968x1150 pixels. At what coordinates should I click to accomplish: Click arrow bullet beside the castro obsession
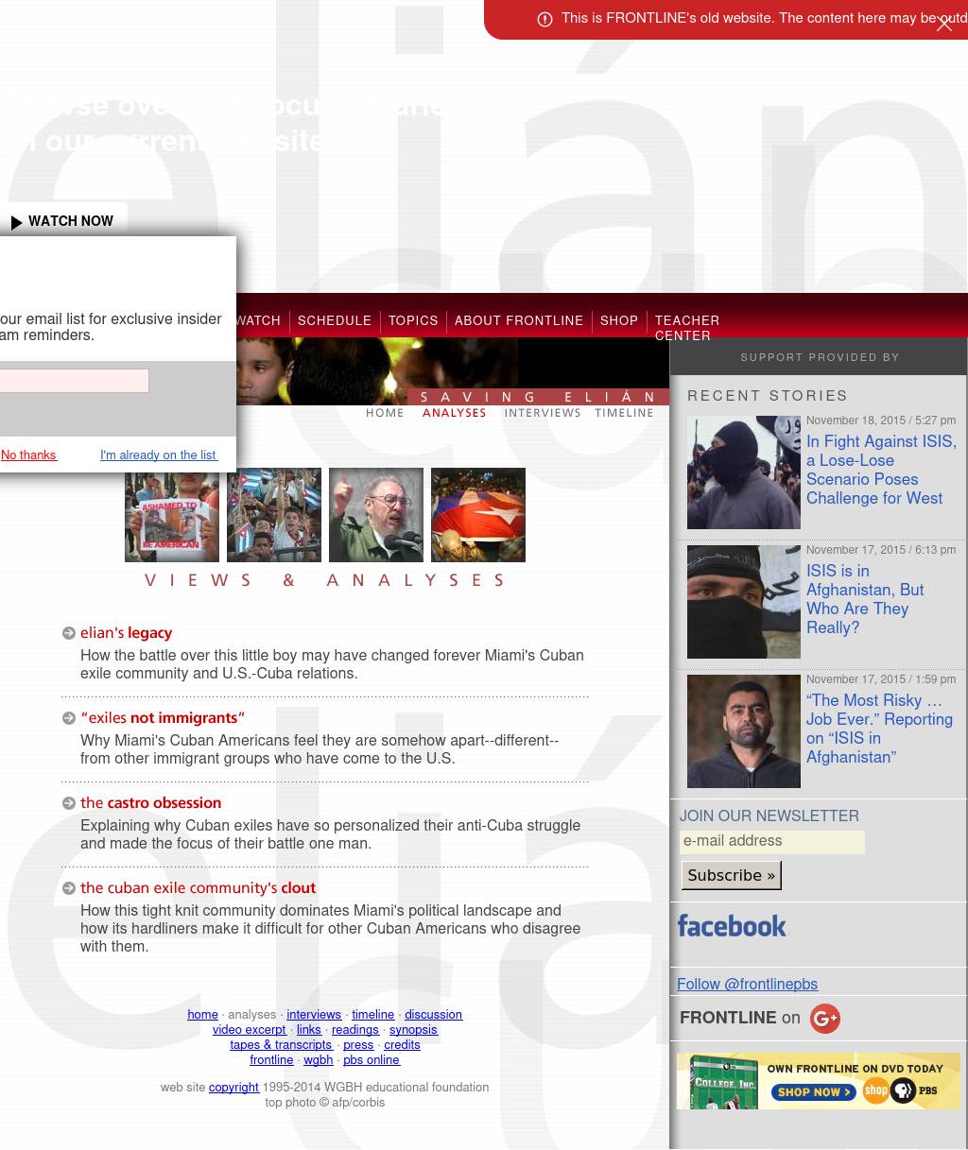(x=69, y=803)
